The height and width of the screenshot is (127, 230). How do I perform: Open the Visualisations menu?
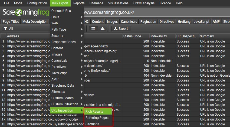118,3
